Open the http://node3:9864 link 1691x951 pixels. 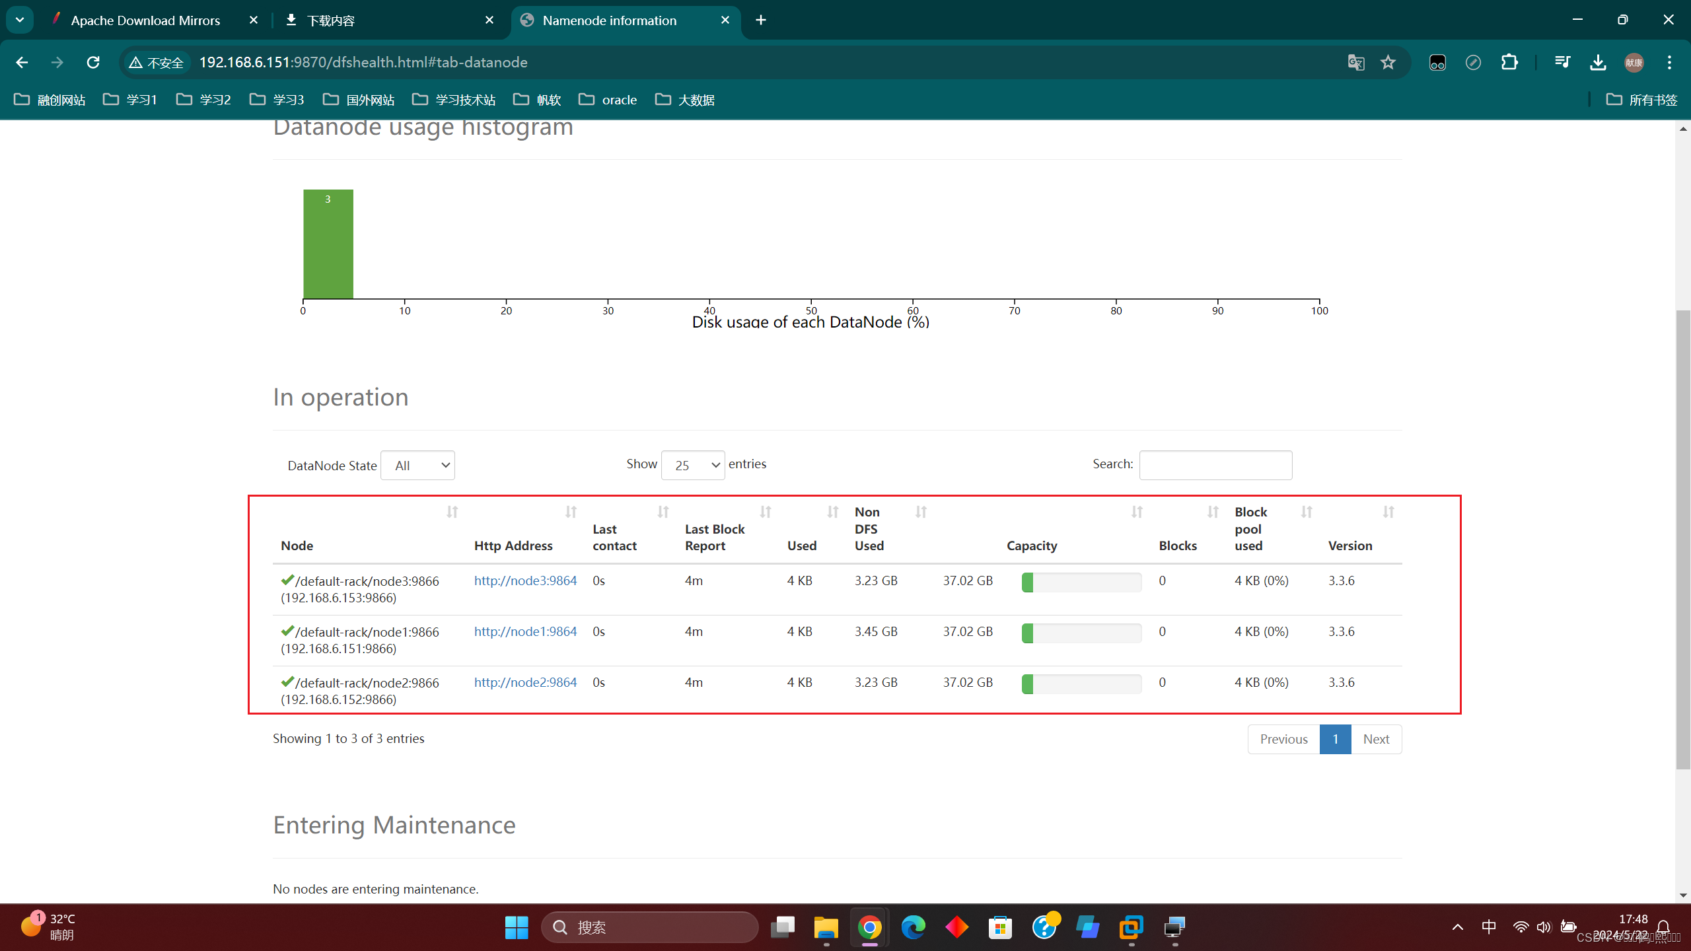(x=525, y=581)
